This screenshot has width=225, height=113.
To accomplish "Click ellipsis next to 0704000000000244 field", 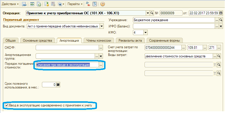I will [183, 48].
